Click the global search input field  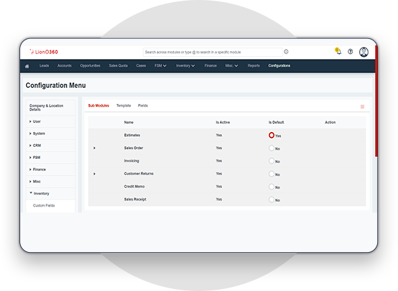pyautogui.click(x=212, y=52)
